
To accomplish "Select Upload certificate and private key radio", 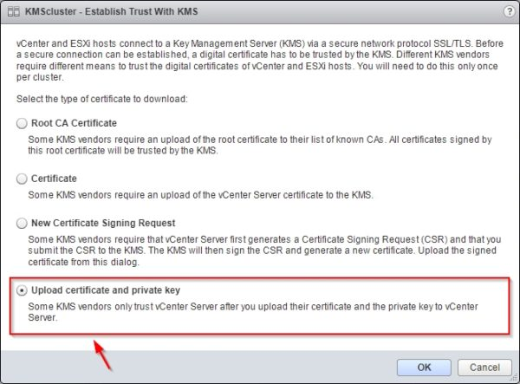I will (x=22, y=290).
